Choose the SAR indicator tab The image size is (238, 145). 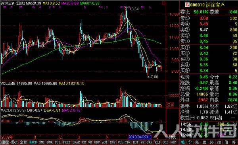pos(150,142)
